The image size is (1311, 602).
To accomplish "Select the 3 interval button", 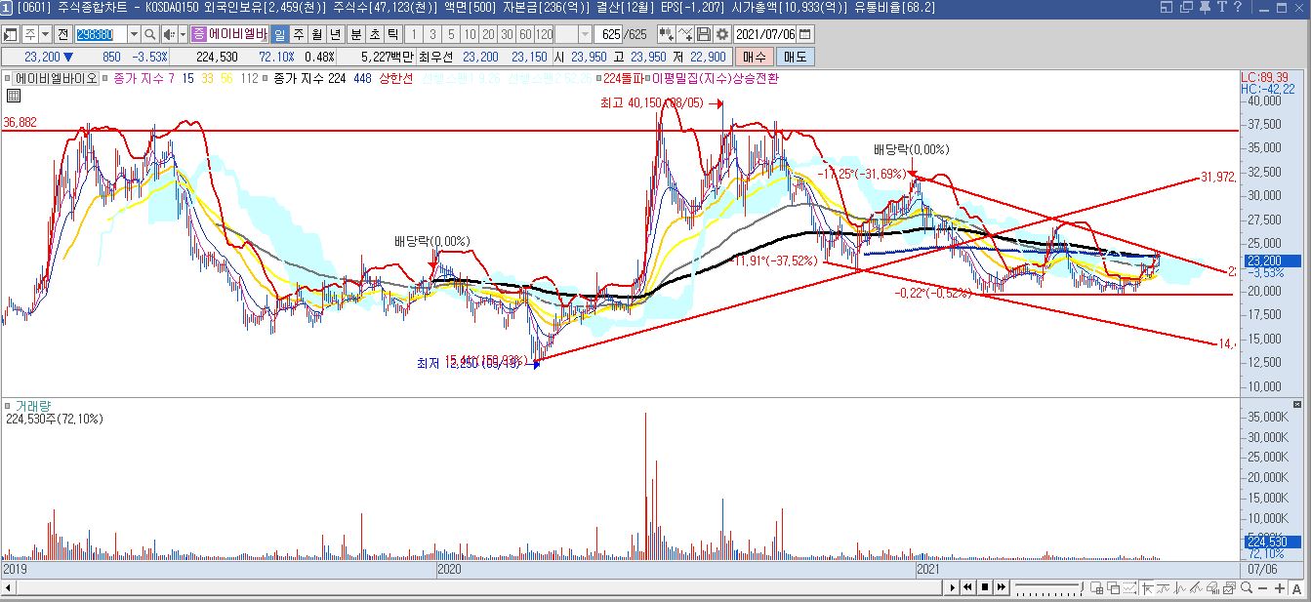I will [432, 34].
